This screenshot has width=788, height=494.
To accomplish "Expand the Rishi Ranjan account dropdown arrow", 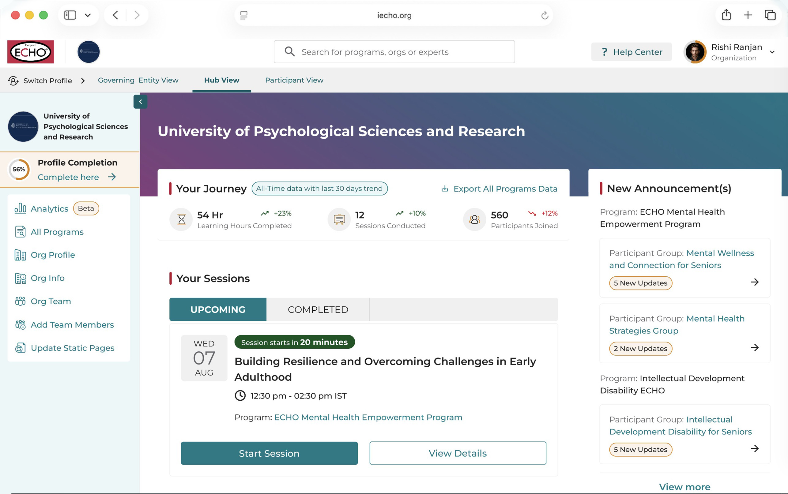I will click(772, 52).
